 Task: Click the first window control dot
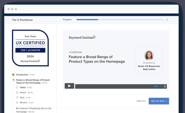(x=8, y=9)
